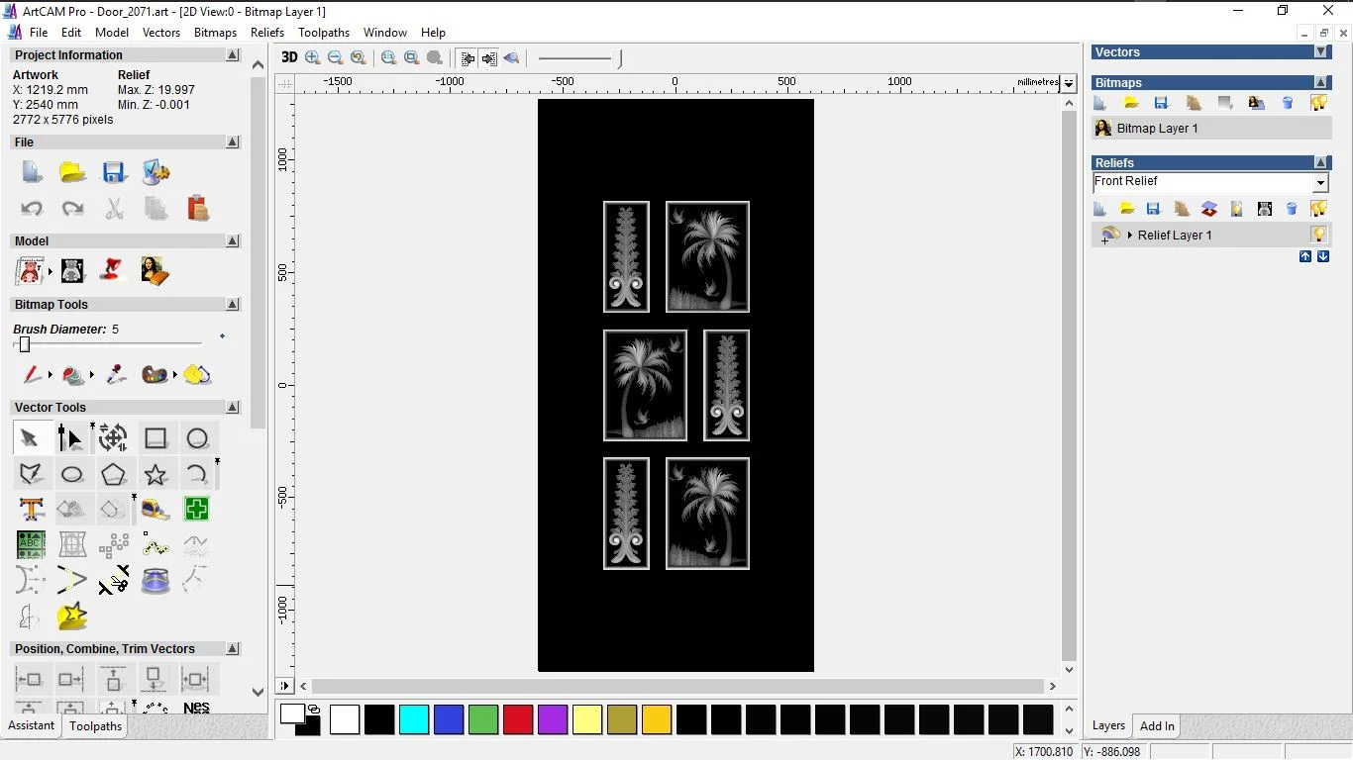Open file using yellow folder icon
This screenshot has height=760, width=1353.
tap(72, 172)
